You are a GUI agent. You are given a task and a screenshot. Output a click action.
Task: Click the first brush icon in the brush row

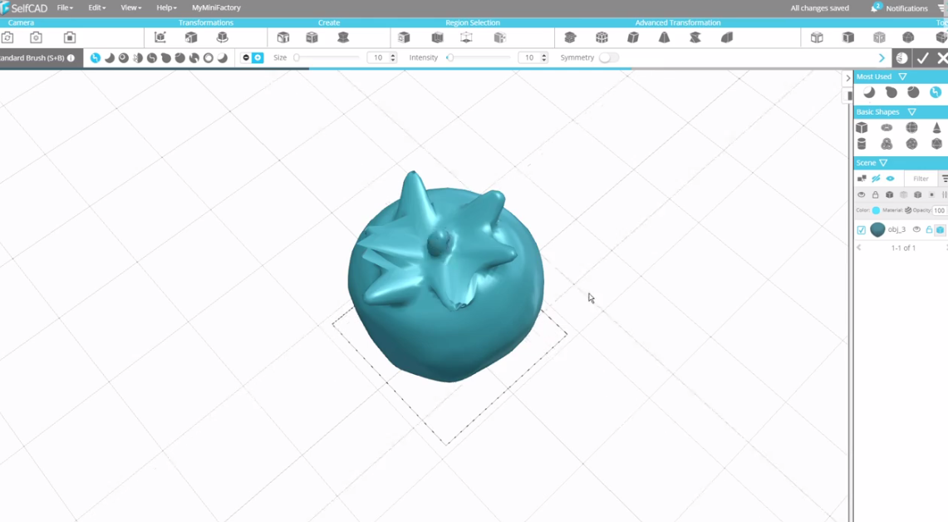96,58
